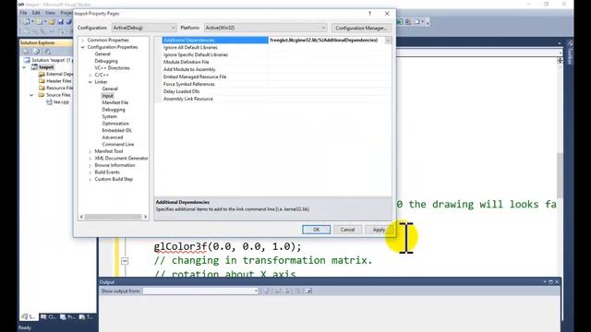
Task: Click property tree horizontal scrollbar right arrow
Action: [146, 217]
